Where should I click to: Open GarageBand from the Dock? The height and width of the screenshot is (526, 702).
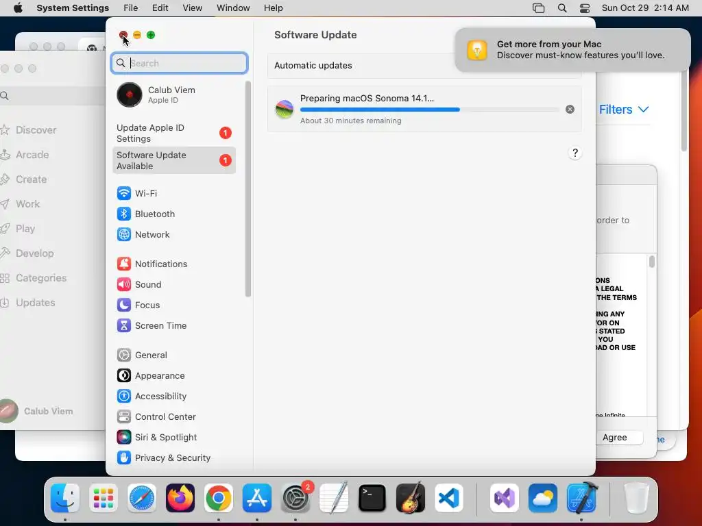411,498
